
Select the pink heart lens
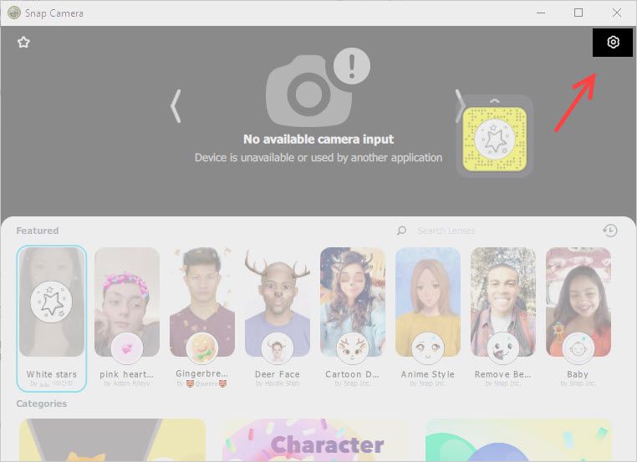click(127, 318)
